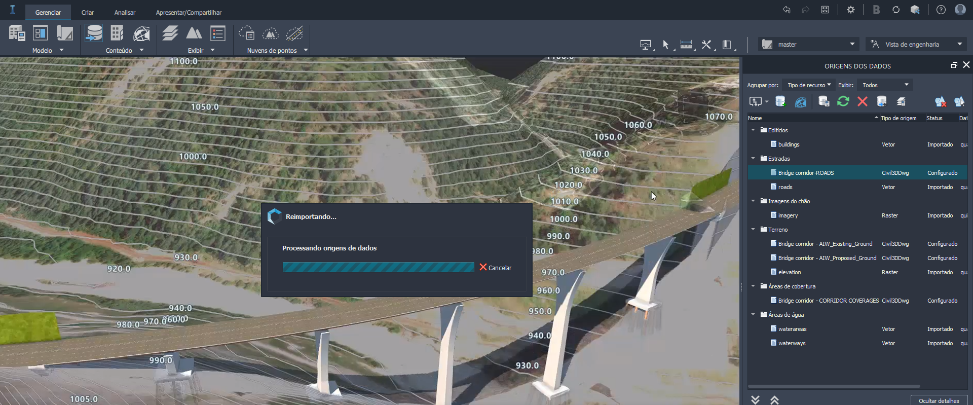The image size is (973, 405).
Task: Click the BIM 360 'B' icon
Action: 876,10
